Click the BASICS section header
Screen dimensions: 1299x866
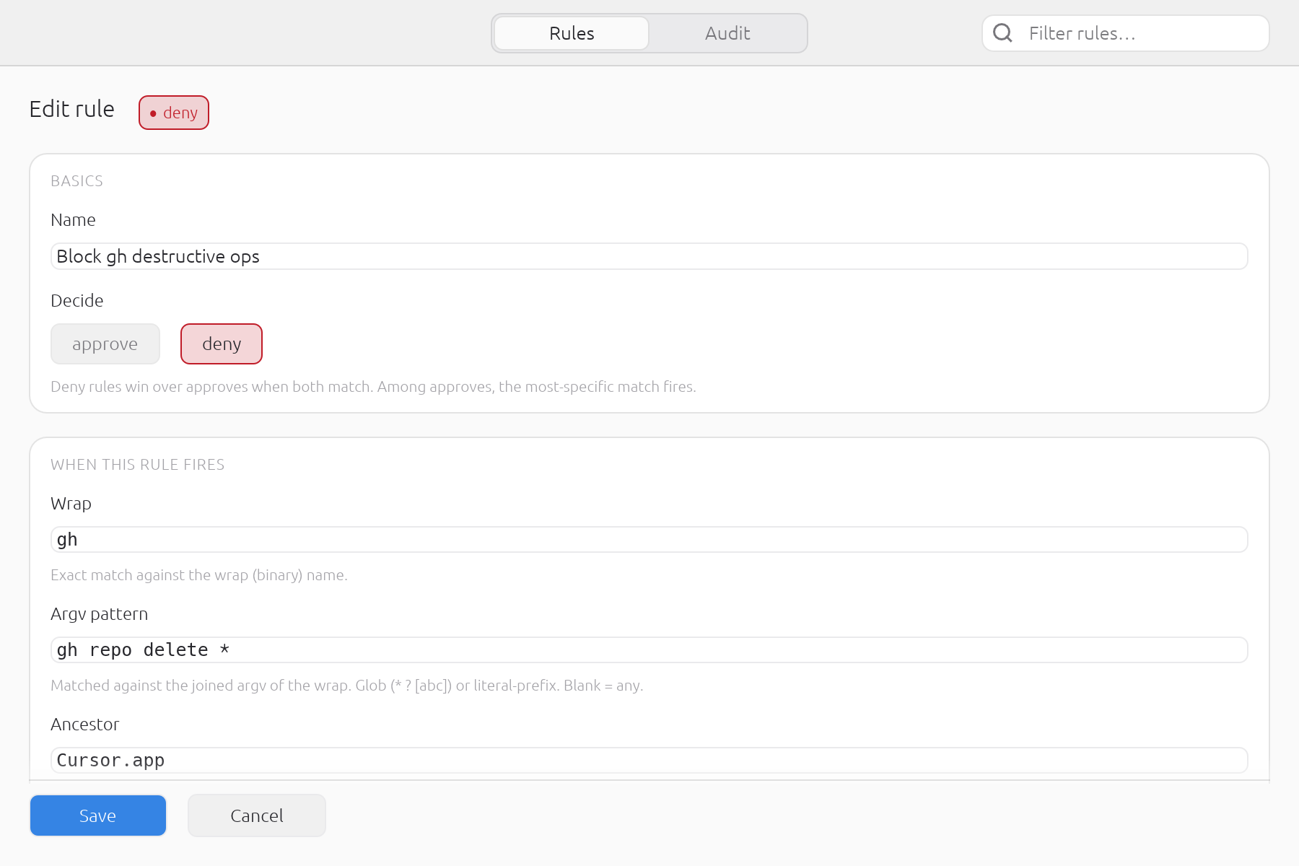pyautogui.click(x=77, y=181)
